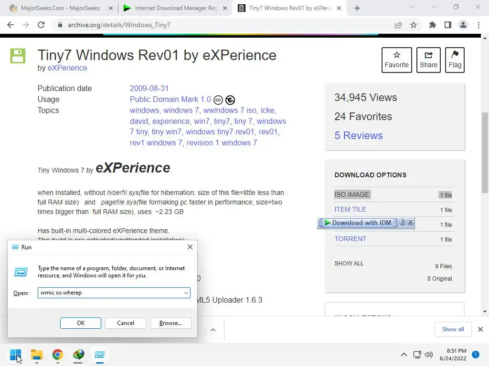The height and width of the screenshot is (366, 489).
Task: Open the notification center badge
Action: (x=476, y=355)
